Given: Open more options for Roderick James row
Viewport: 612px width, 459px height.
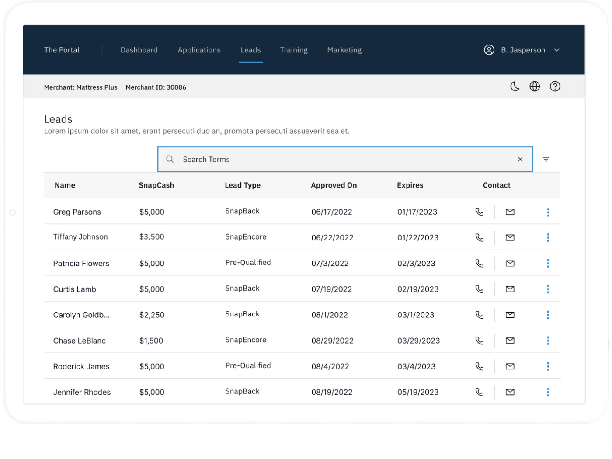Looking at the screenshot, I should click(548, 367).
